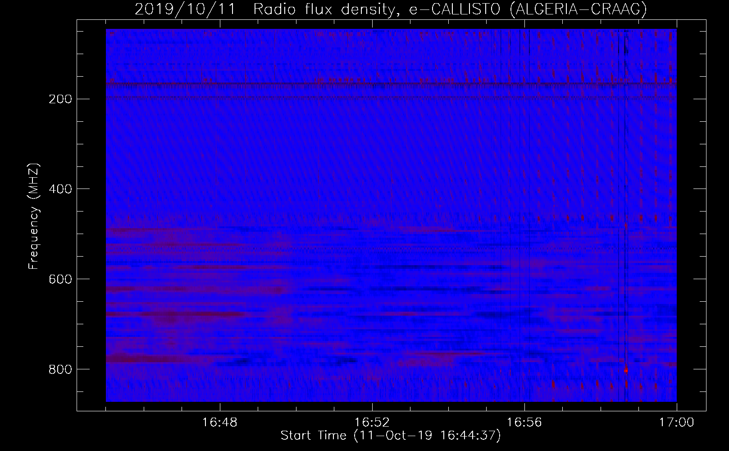The width and height of the screenshot is (729, 451).
Task: Click the 'Frequency (MHZ)' y-axis label
Action: pos(34,217)
